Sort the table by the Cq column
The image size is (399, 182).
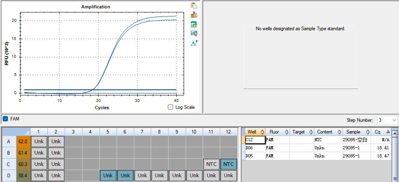click(x=381, y=132)
